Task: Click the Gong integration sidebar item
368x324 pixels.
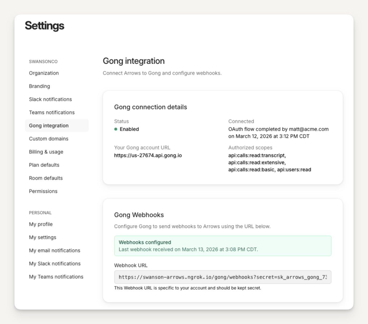Action: point(49,126)
